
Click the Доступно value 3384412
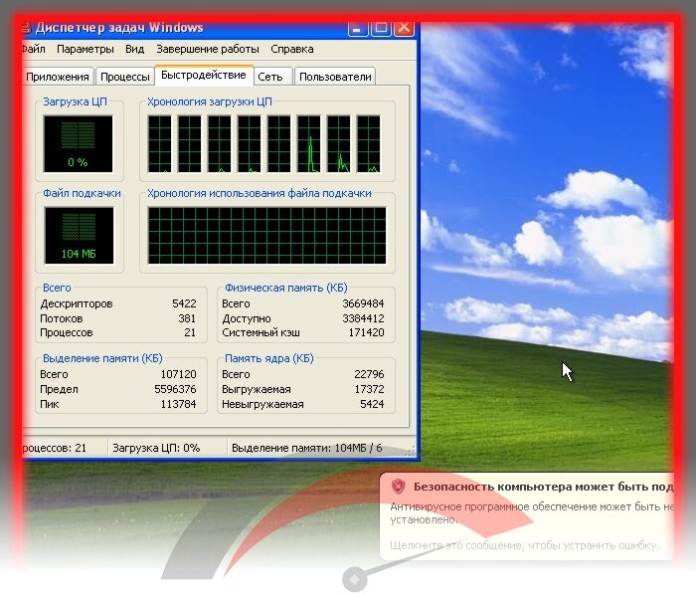click(x=363, y=318)
